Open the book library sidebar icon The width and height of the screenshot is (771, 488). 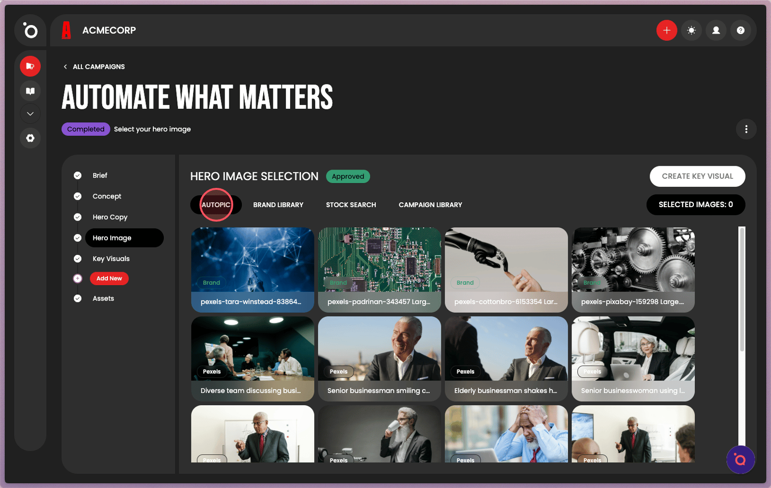[30, 91]
